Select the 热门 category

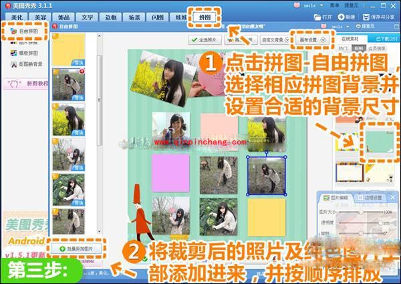343,48
